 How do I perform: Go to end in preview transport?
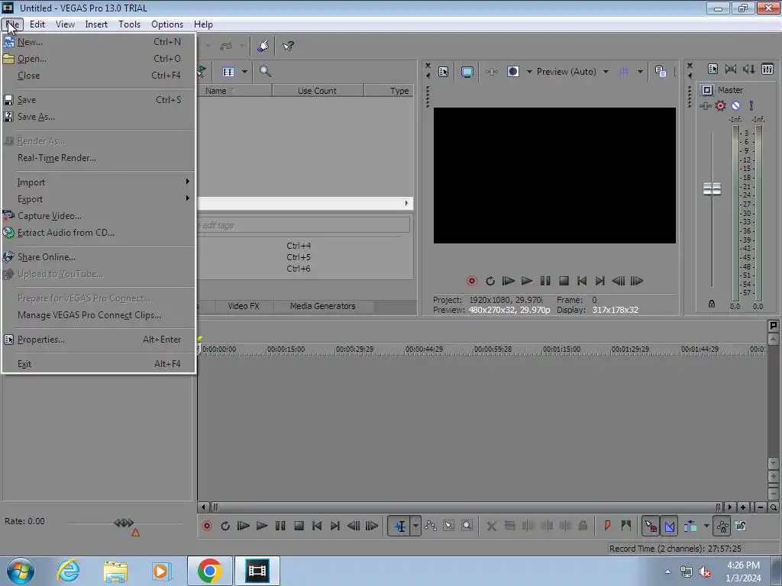tap(600, 281)
